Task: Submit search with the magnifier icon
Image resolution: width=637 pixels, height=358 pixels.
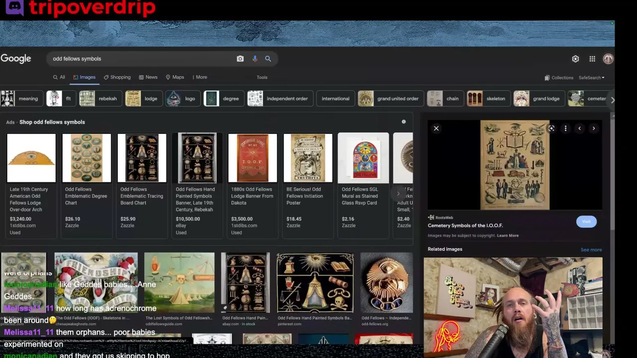Action: tap(268, 59)
